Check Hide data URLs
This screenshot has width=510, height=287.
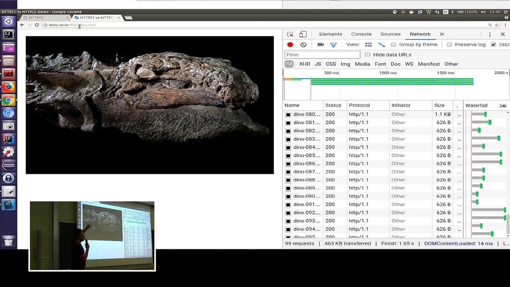(x=367, y=55)
